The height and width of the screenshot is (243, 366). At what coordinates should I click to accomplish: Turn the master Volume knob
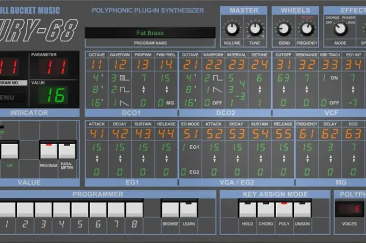point(232,29)
